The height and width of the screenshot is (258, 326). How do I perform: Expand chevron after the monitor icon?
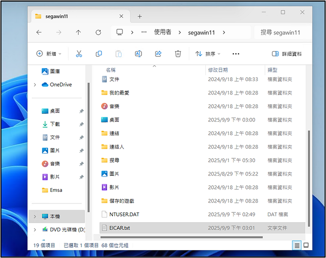[x=132, y=33]
